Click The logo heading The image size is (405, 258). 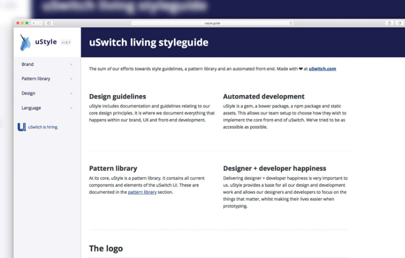click(x=106, y=248)
